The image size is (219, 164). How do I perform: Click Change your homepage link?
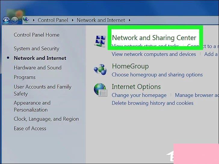[x=139, y=95]
